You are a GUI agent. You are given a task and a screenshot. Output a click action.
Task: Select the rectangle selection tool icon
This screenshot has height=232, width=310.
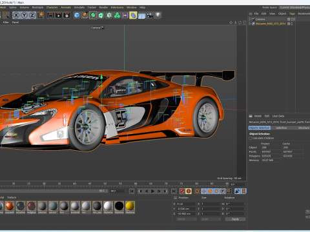6,15
